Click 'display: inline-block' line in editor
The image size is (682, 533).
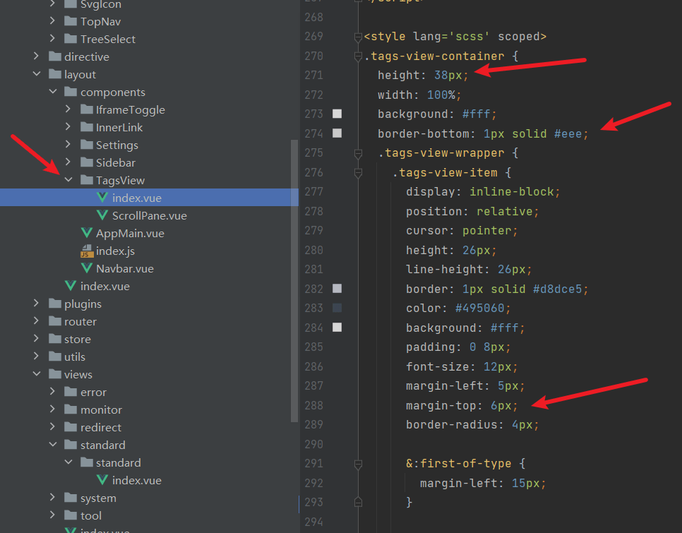(x=483, y=192)
